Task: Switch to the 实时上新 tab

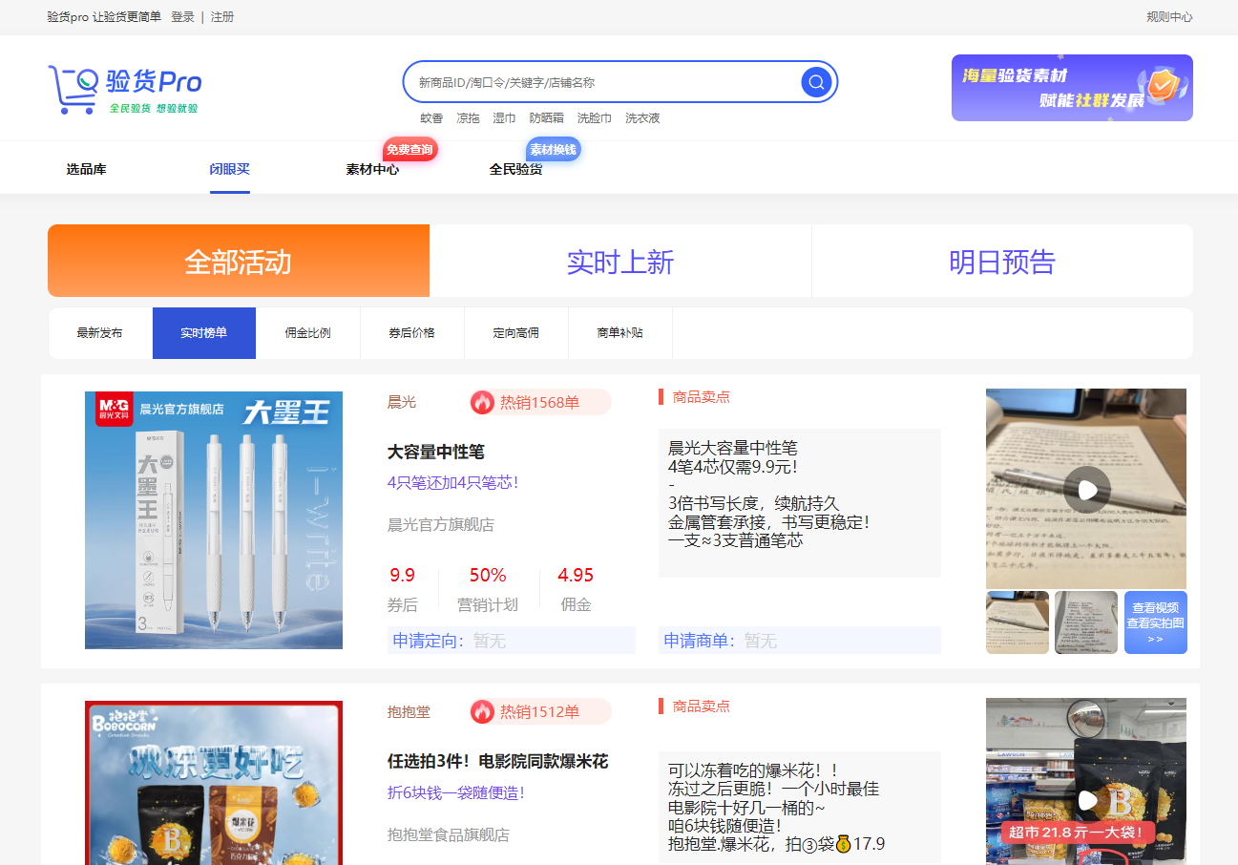Action: 620,262
